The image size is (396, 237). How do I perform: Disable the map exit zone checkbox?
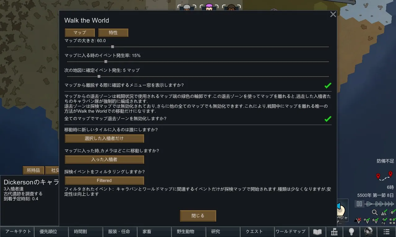[x=328, y=119]
